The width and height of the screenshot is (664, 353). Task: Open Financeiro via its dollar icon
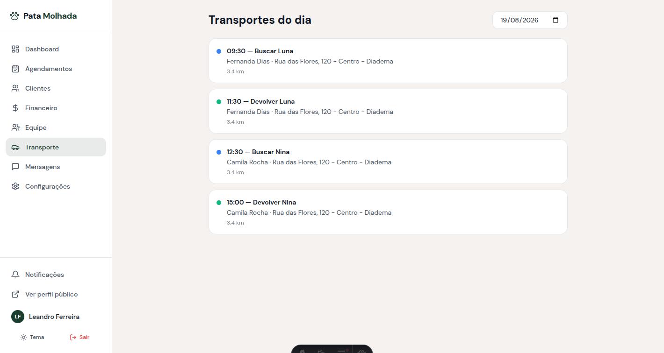pos(15,108)
